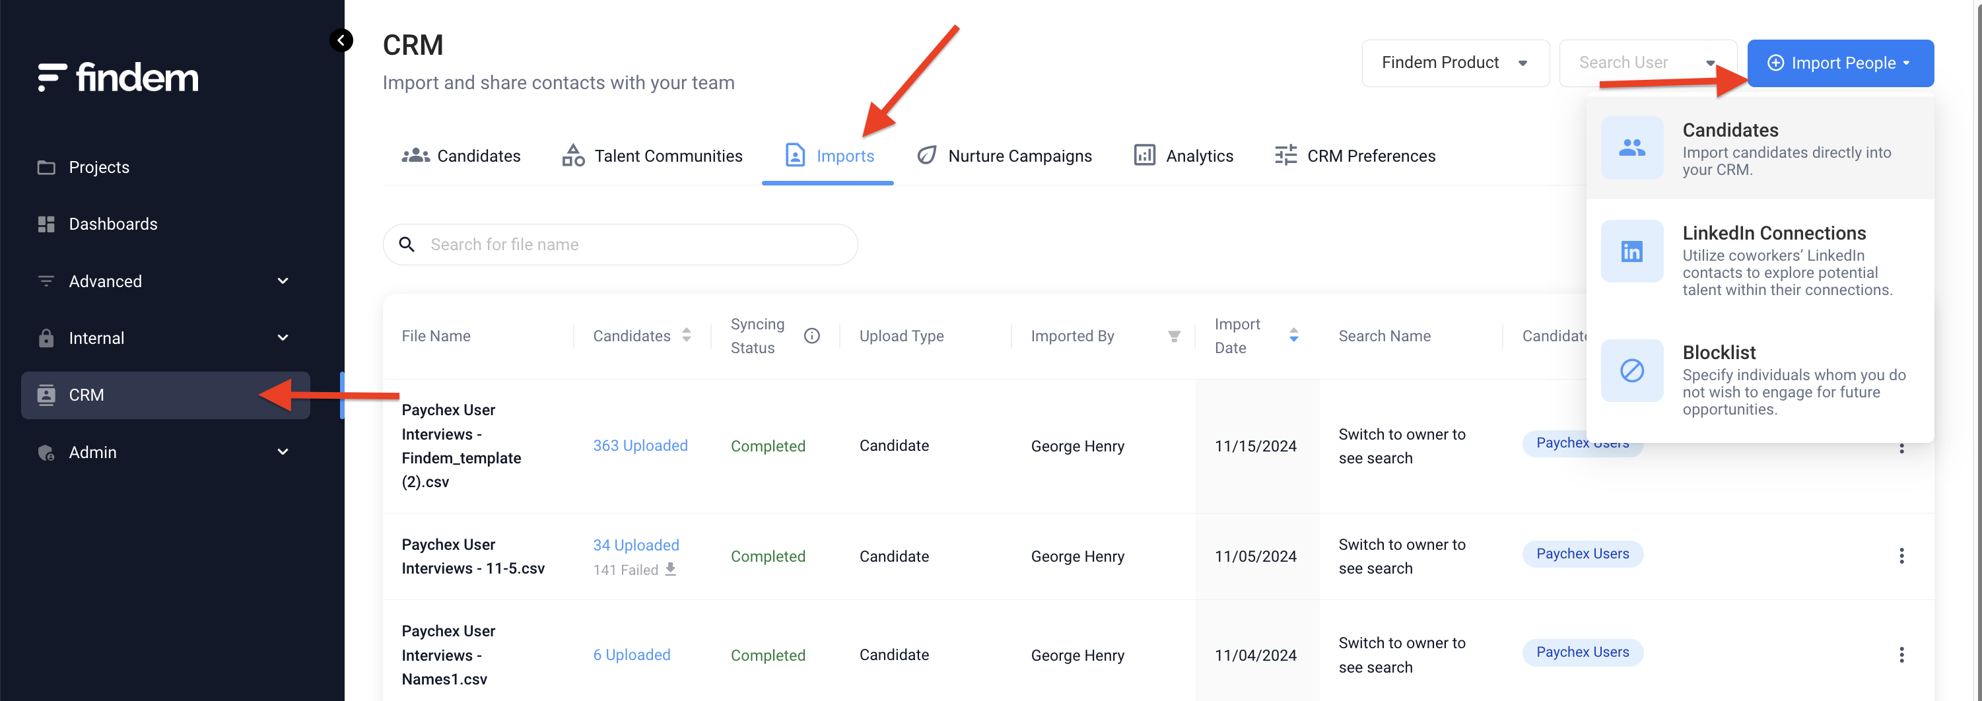Expand the Internal sidebar menu
This screenshot has width=1982, height=701.
coord(283,338)
